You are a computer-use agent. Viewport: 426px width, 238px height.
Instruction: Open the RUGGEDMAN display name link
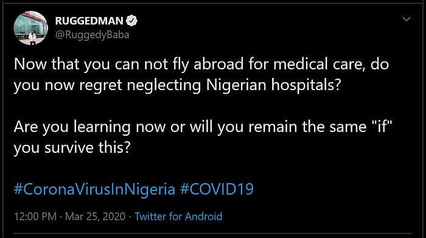(x=89, y=21)
